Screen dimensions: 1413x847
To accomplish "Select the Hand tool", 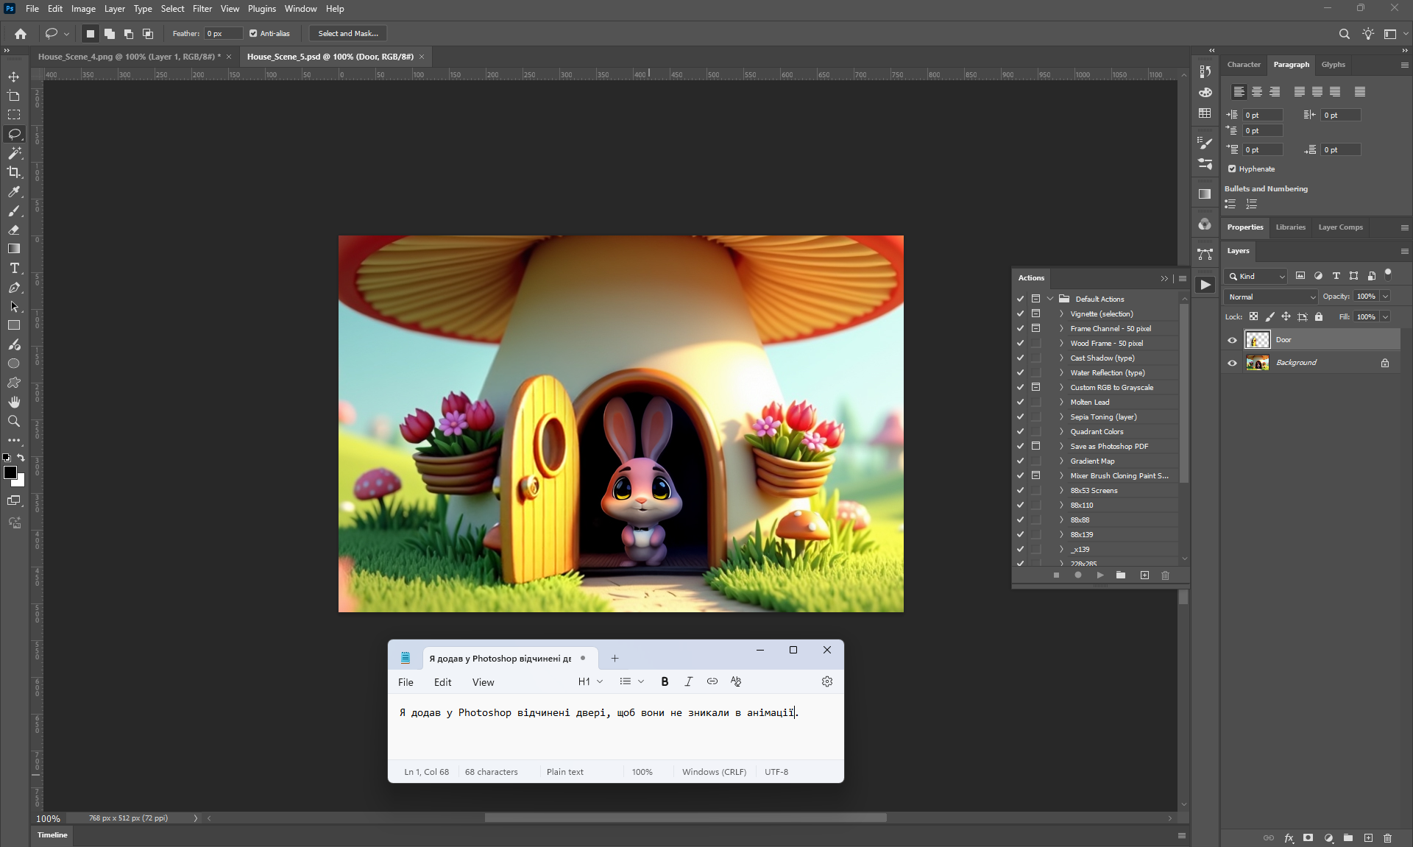I will point(14,402).
